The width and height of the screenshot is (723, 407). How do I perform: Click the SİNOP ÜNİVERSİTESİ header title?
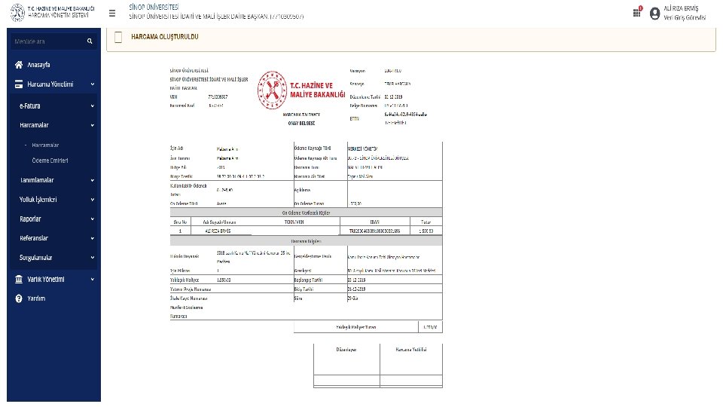[x=154, y=7]
